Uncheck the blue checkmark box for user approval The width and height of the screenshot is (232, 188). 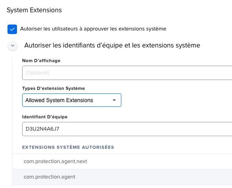point(12,29)
